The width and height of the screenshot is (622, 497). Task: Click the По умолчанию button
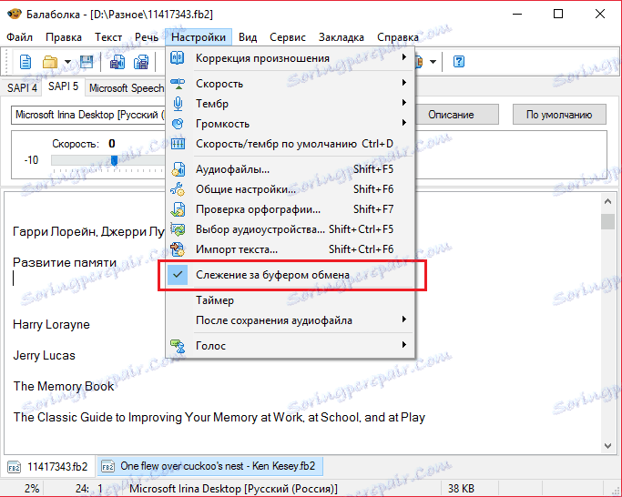[x=559, y=115]
